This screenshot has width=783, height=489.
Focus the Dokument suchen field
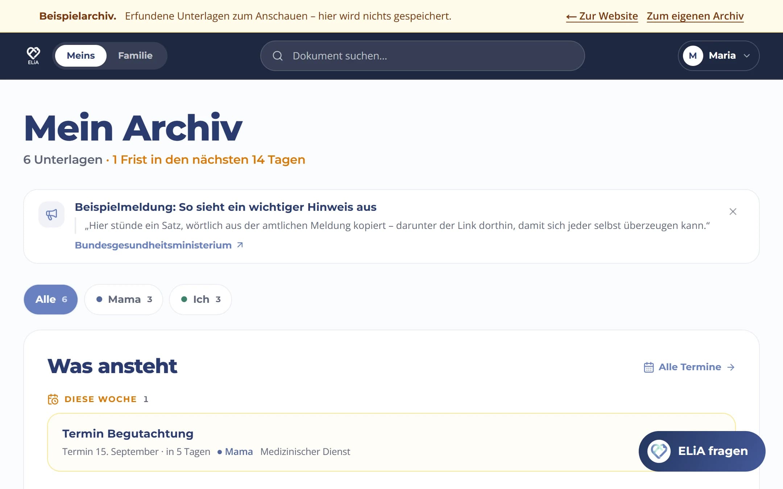point(422,56)
